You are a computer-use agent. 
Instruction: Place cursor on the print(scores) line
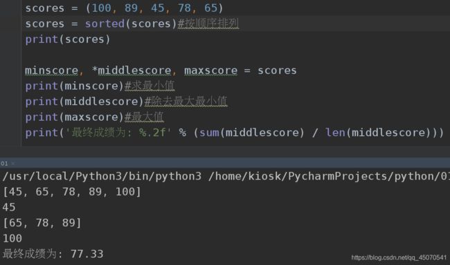[x=68, y=39]
